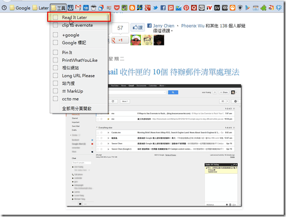Choose PrintWhatYouLike menu entry
This screenshot has width=286, height=217.
pos(79,60)
